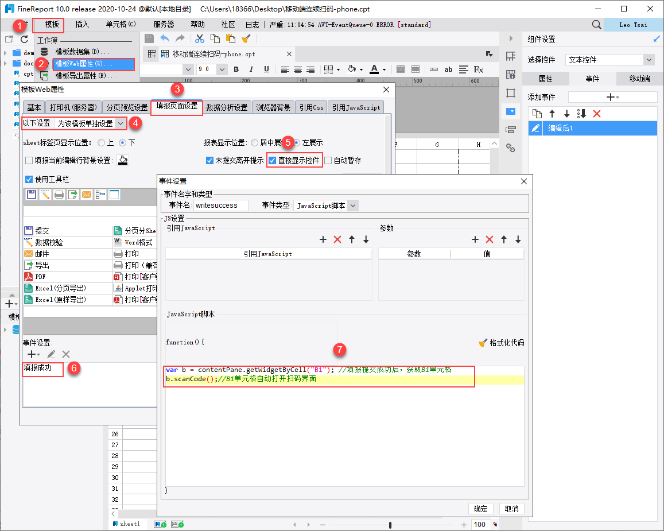Expand the dem folder tree node

[5, 53]
